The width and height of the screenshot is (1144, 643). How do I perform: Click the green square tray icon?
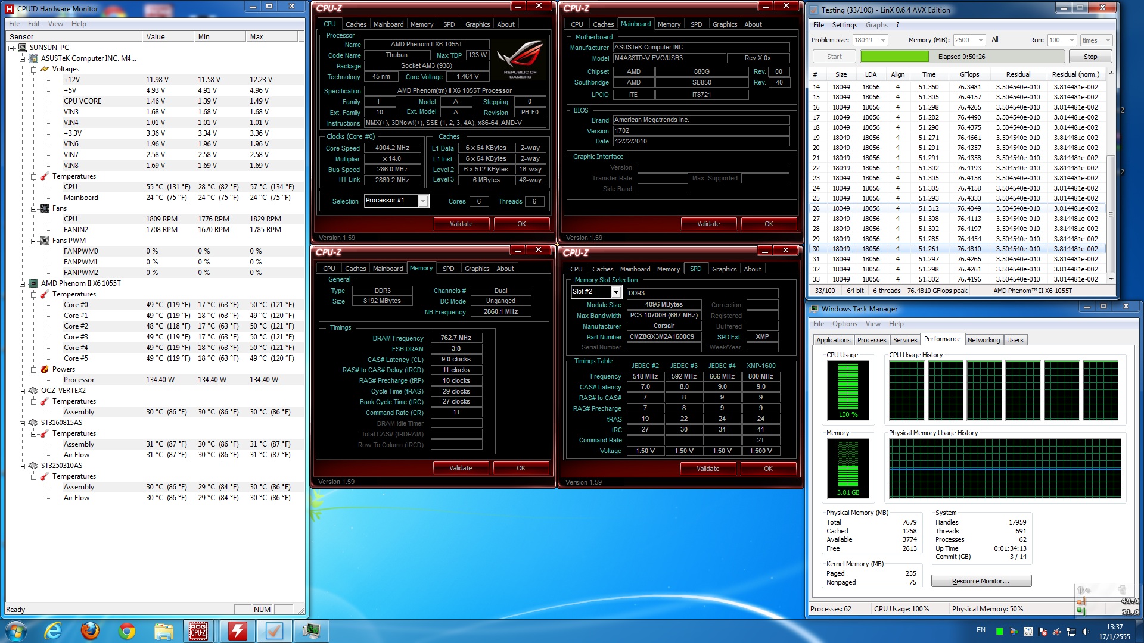pos(1000,632)
